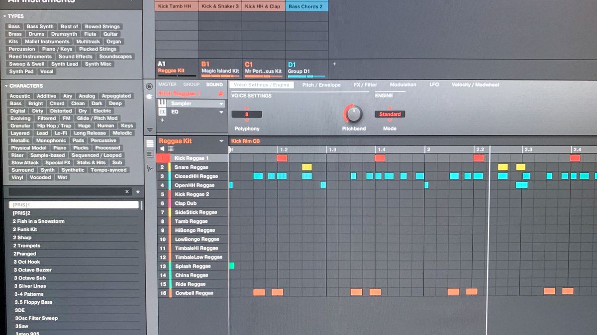Open the pad grid icon under Reggae Kit
Image resolution: width=597 pixels, height=335 pixels.
[x=171, y=148]
